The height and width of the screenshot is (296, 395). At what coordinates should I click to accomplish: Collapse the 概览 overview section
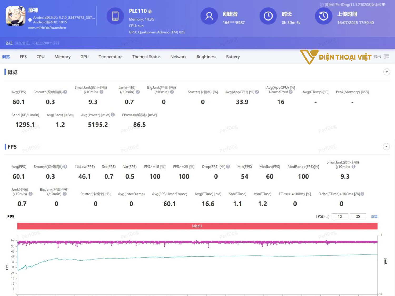click(386, 72)
